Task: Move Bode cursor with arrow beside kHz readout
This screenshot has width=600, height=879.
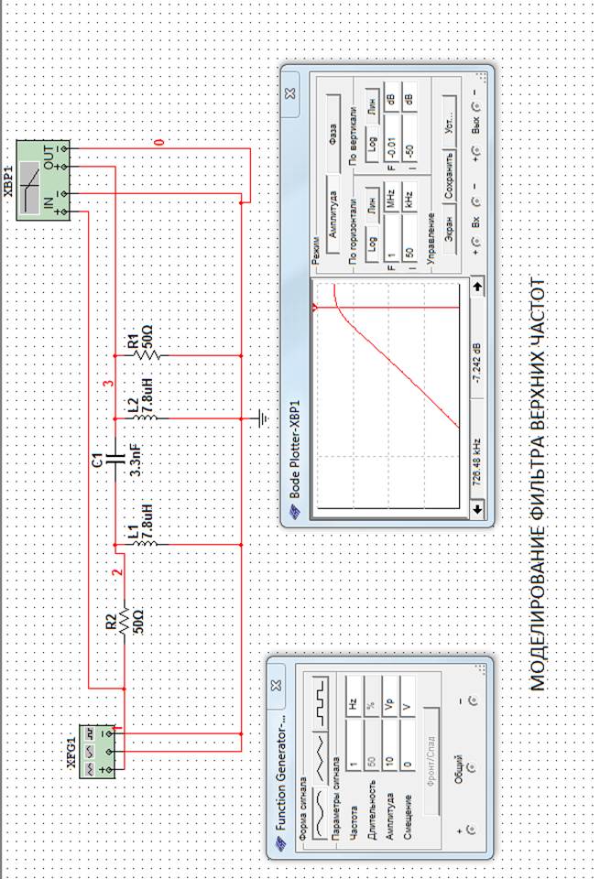Action: pos(477,509)
